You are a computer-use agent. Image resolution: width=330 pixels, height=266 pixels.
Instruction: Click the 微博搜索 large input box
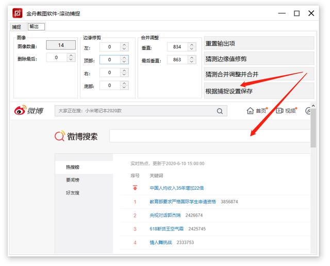(210, 136)
